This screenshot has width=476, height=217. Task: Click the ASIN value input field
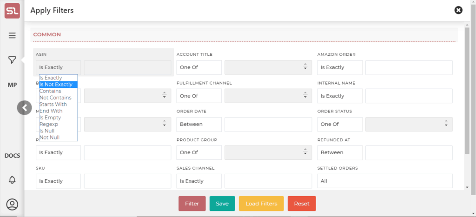pyautogui.click(x=127, y=67)
